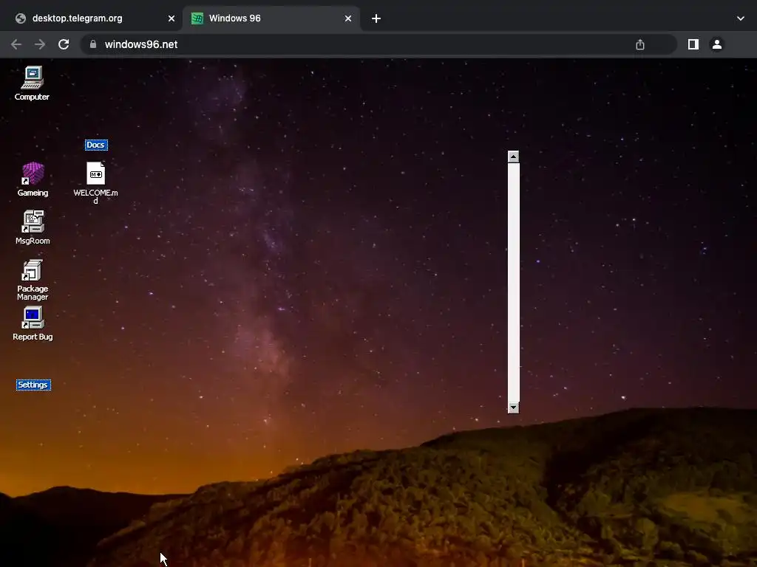757x567 pixels.
Task: Open the browser profile menu
Action: pos(717,44)
